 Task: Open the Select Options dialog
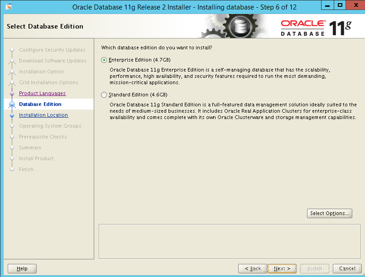(x=329, y=213)
